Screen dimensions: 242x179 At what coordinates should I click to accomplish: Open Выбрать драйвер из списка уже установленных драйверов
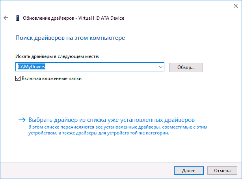pyautogui.click(x=112, y=120)
